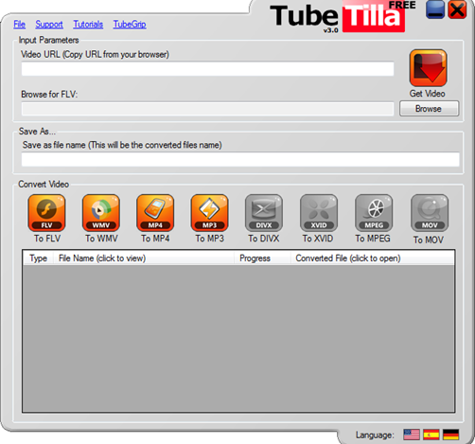Select the grayed To MOV icon

[430, 213]
